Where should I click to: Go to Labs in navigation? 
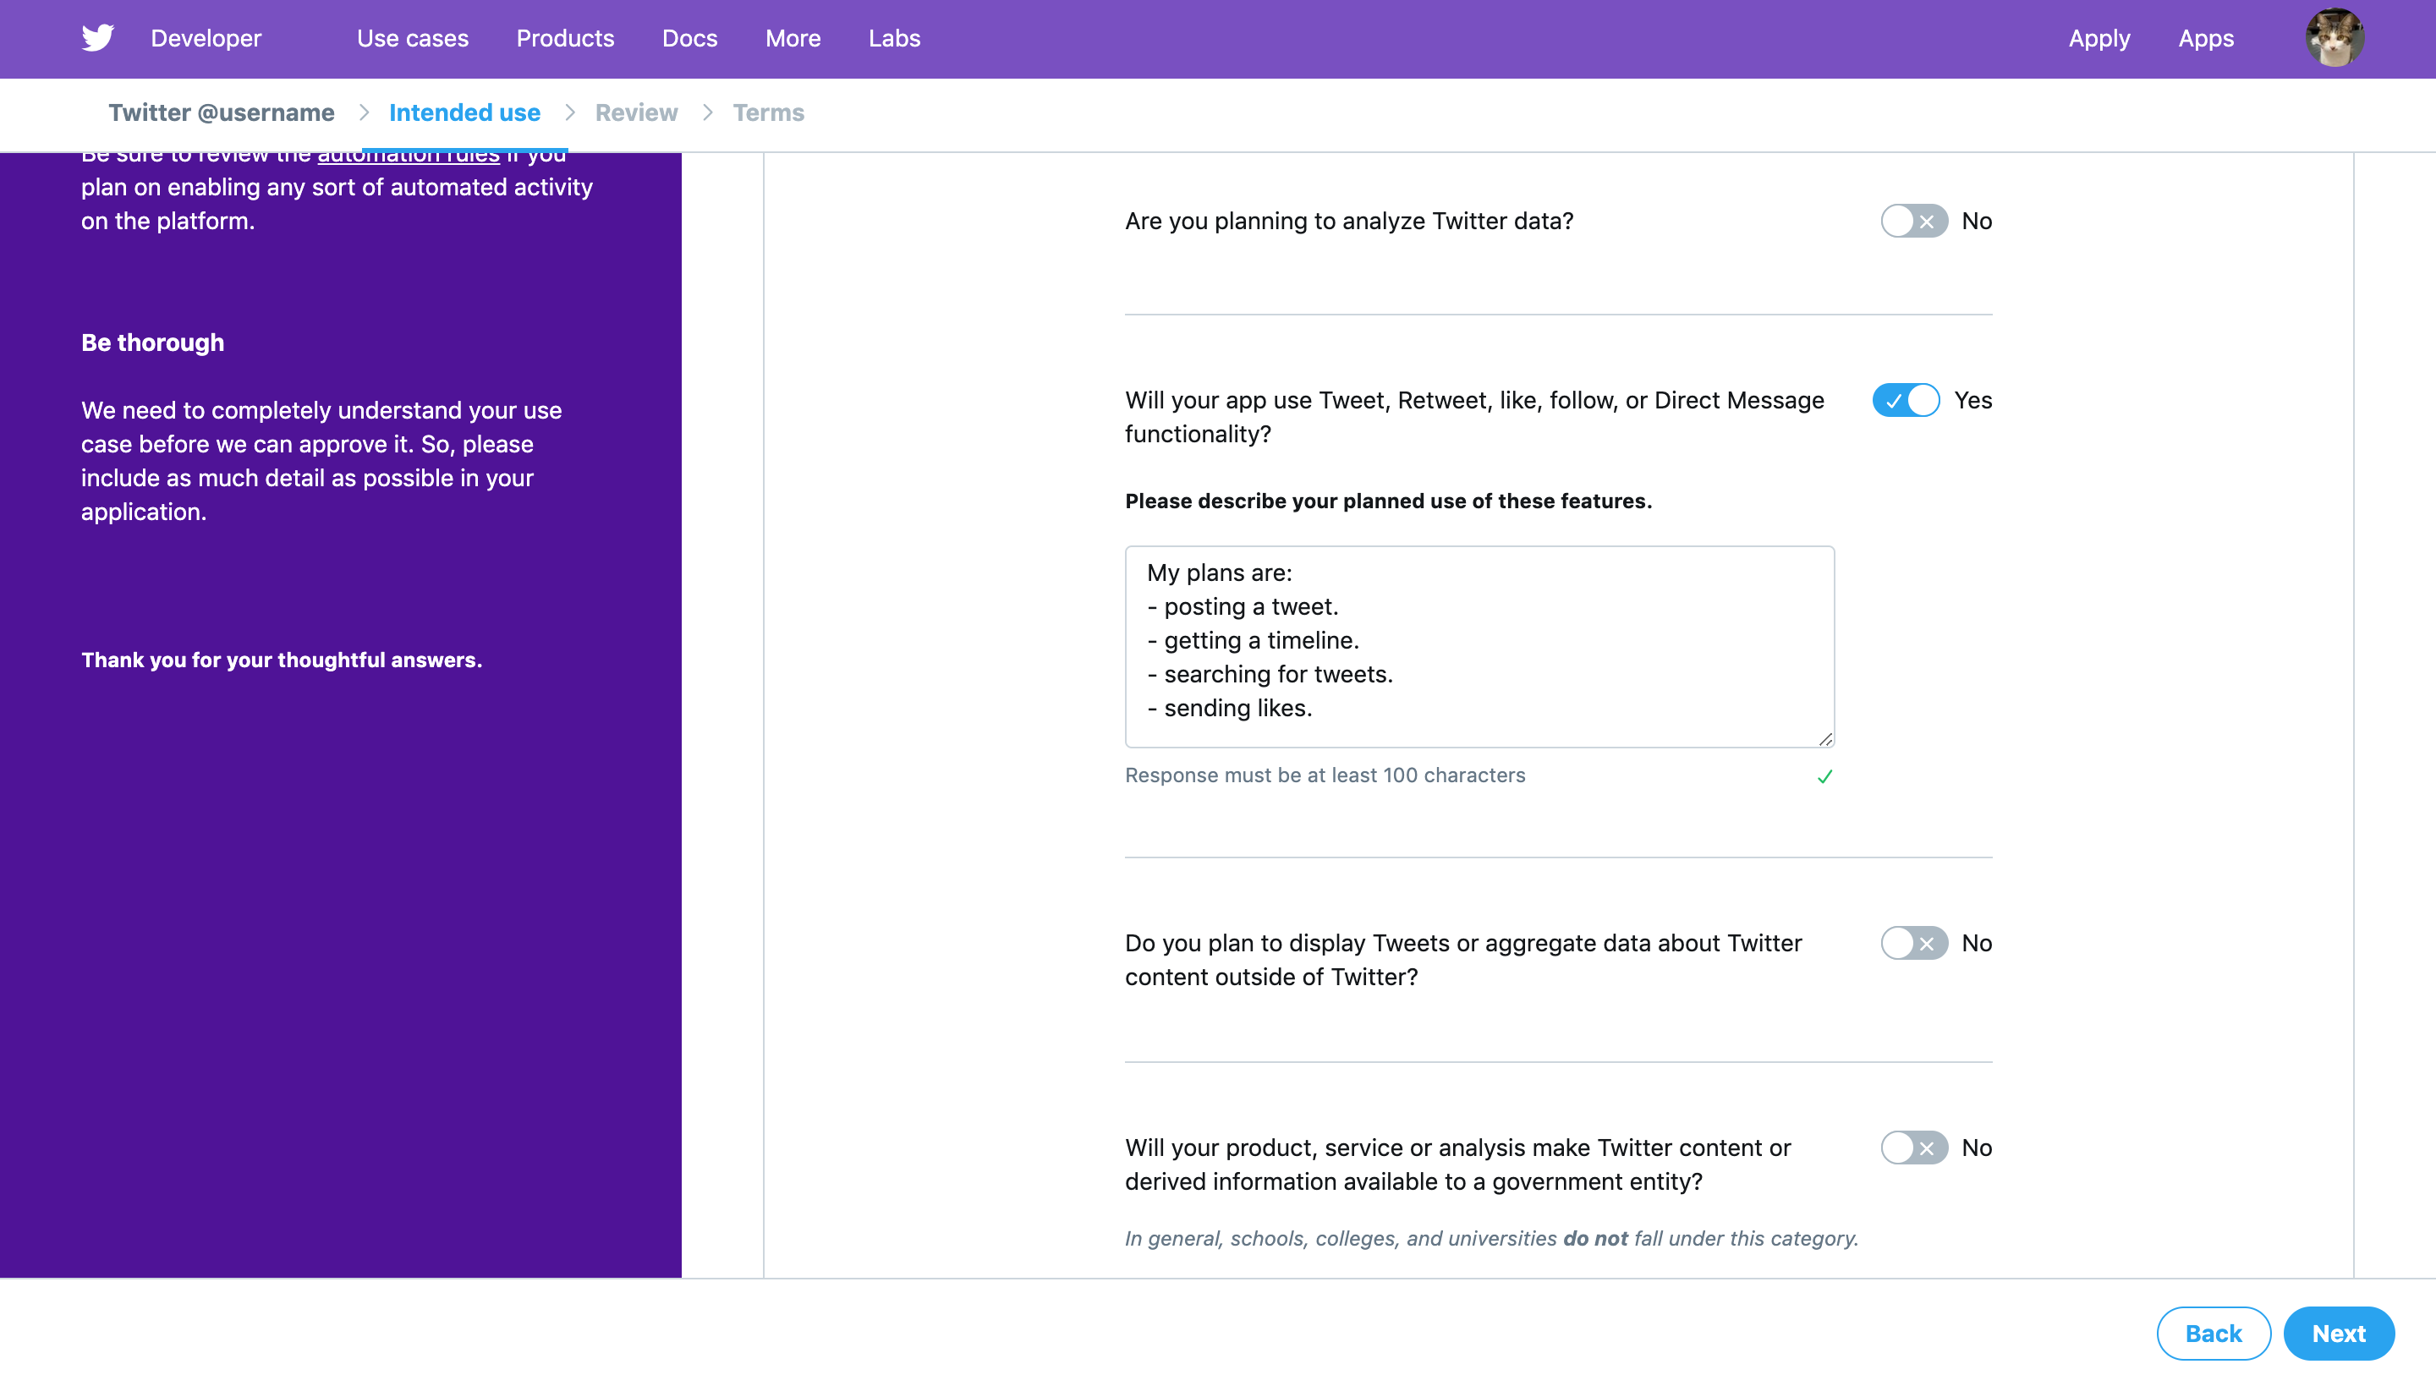point(894,38)
